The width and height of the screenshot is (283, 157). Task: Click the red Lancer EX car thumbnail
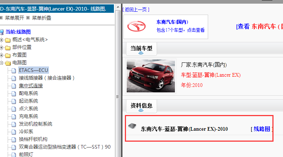click(x=151, y=76)
